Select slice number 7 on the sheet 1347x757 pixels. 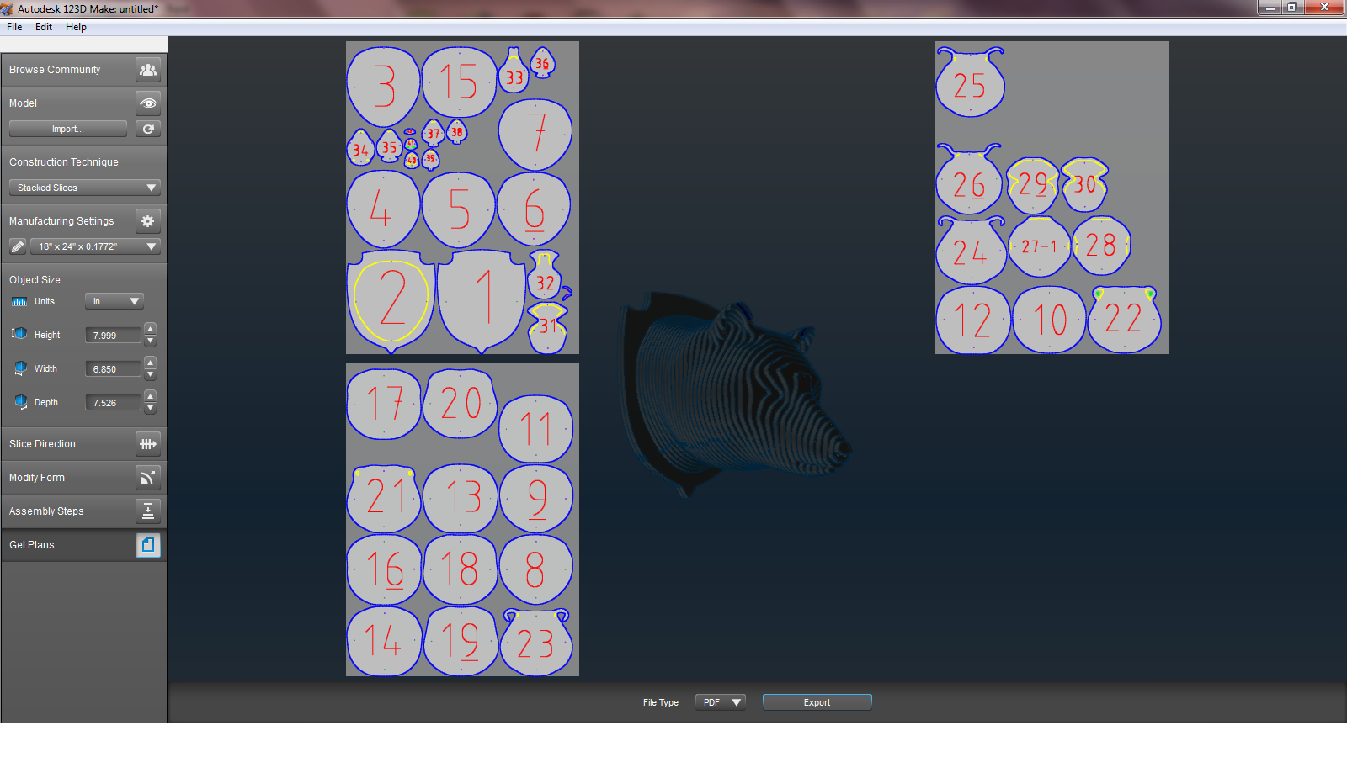535,135
